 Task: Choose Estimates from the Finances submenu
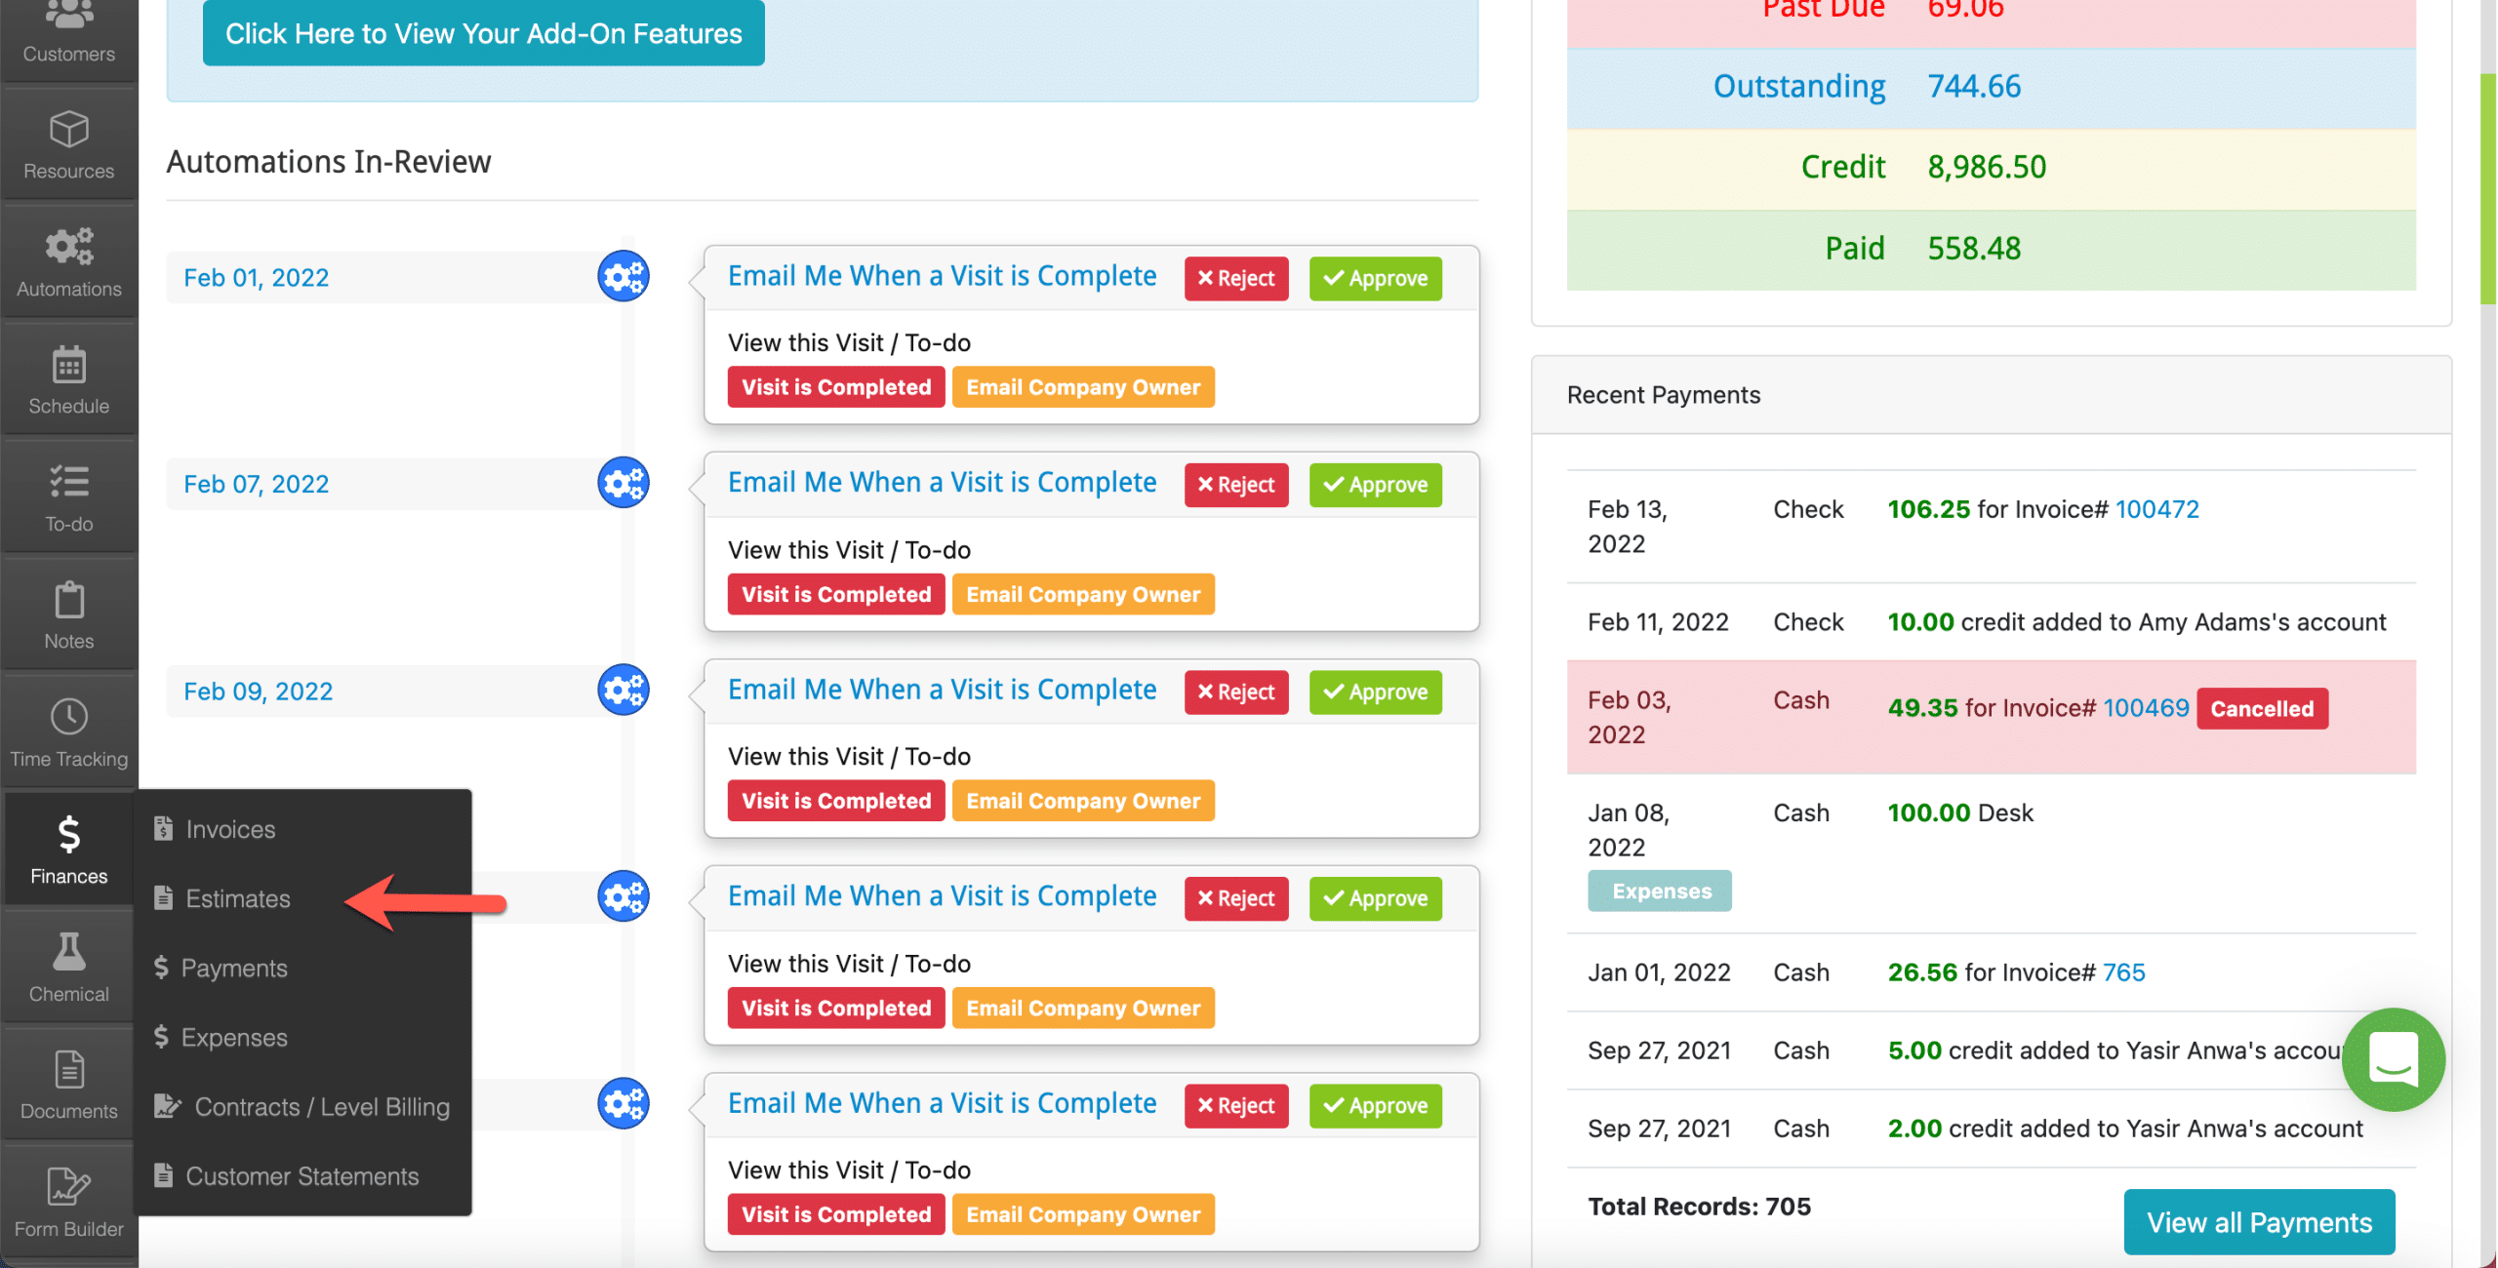click(x=237, y=898)
